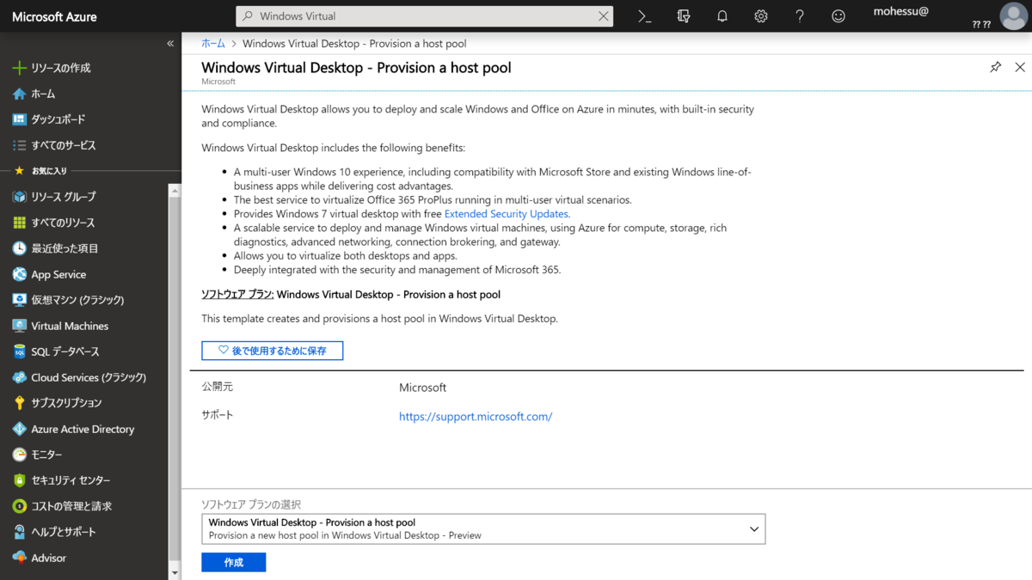The image size is (1032, 580).
Task: Collapse the left sidebar with chevrons
Action: coord(170,43)
